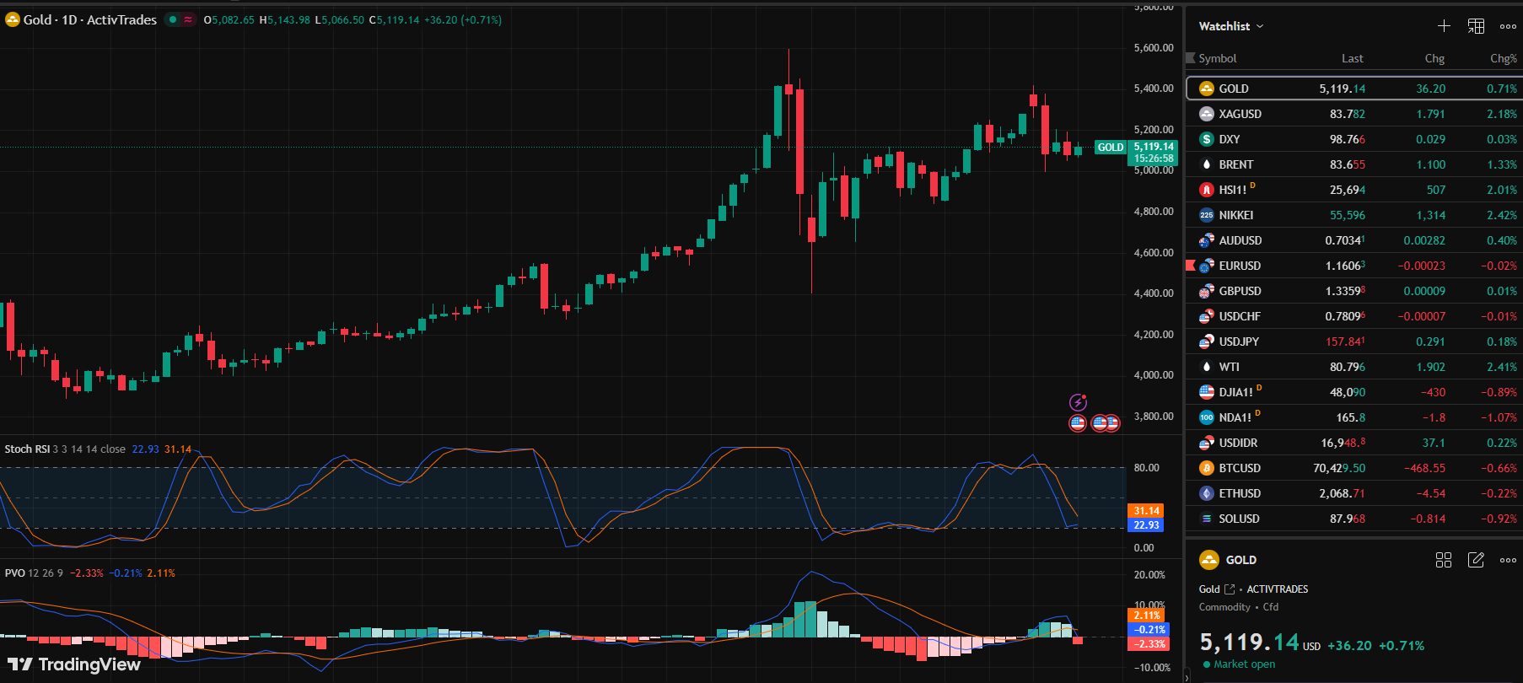Select BTCUSD in the watchlist
Viewport: 1523px width, 683px height.
tap(1240, 468)
